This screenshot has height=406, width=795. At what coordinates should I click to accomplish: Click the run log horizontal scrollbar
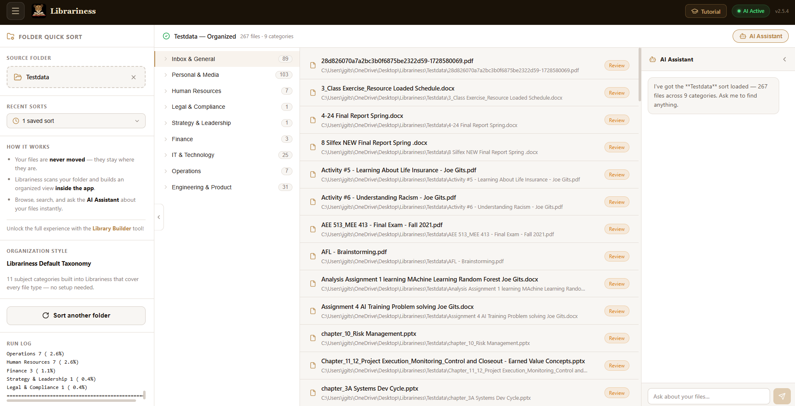pos(71,401)
